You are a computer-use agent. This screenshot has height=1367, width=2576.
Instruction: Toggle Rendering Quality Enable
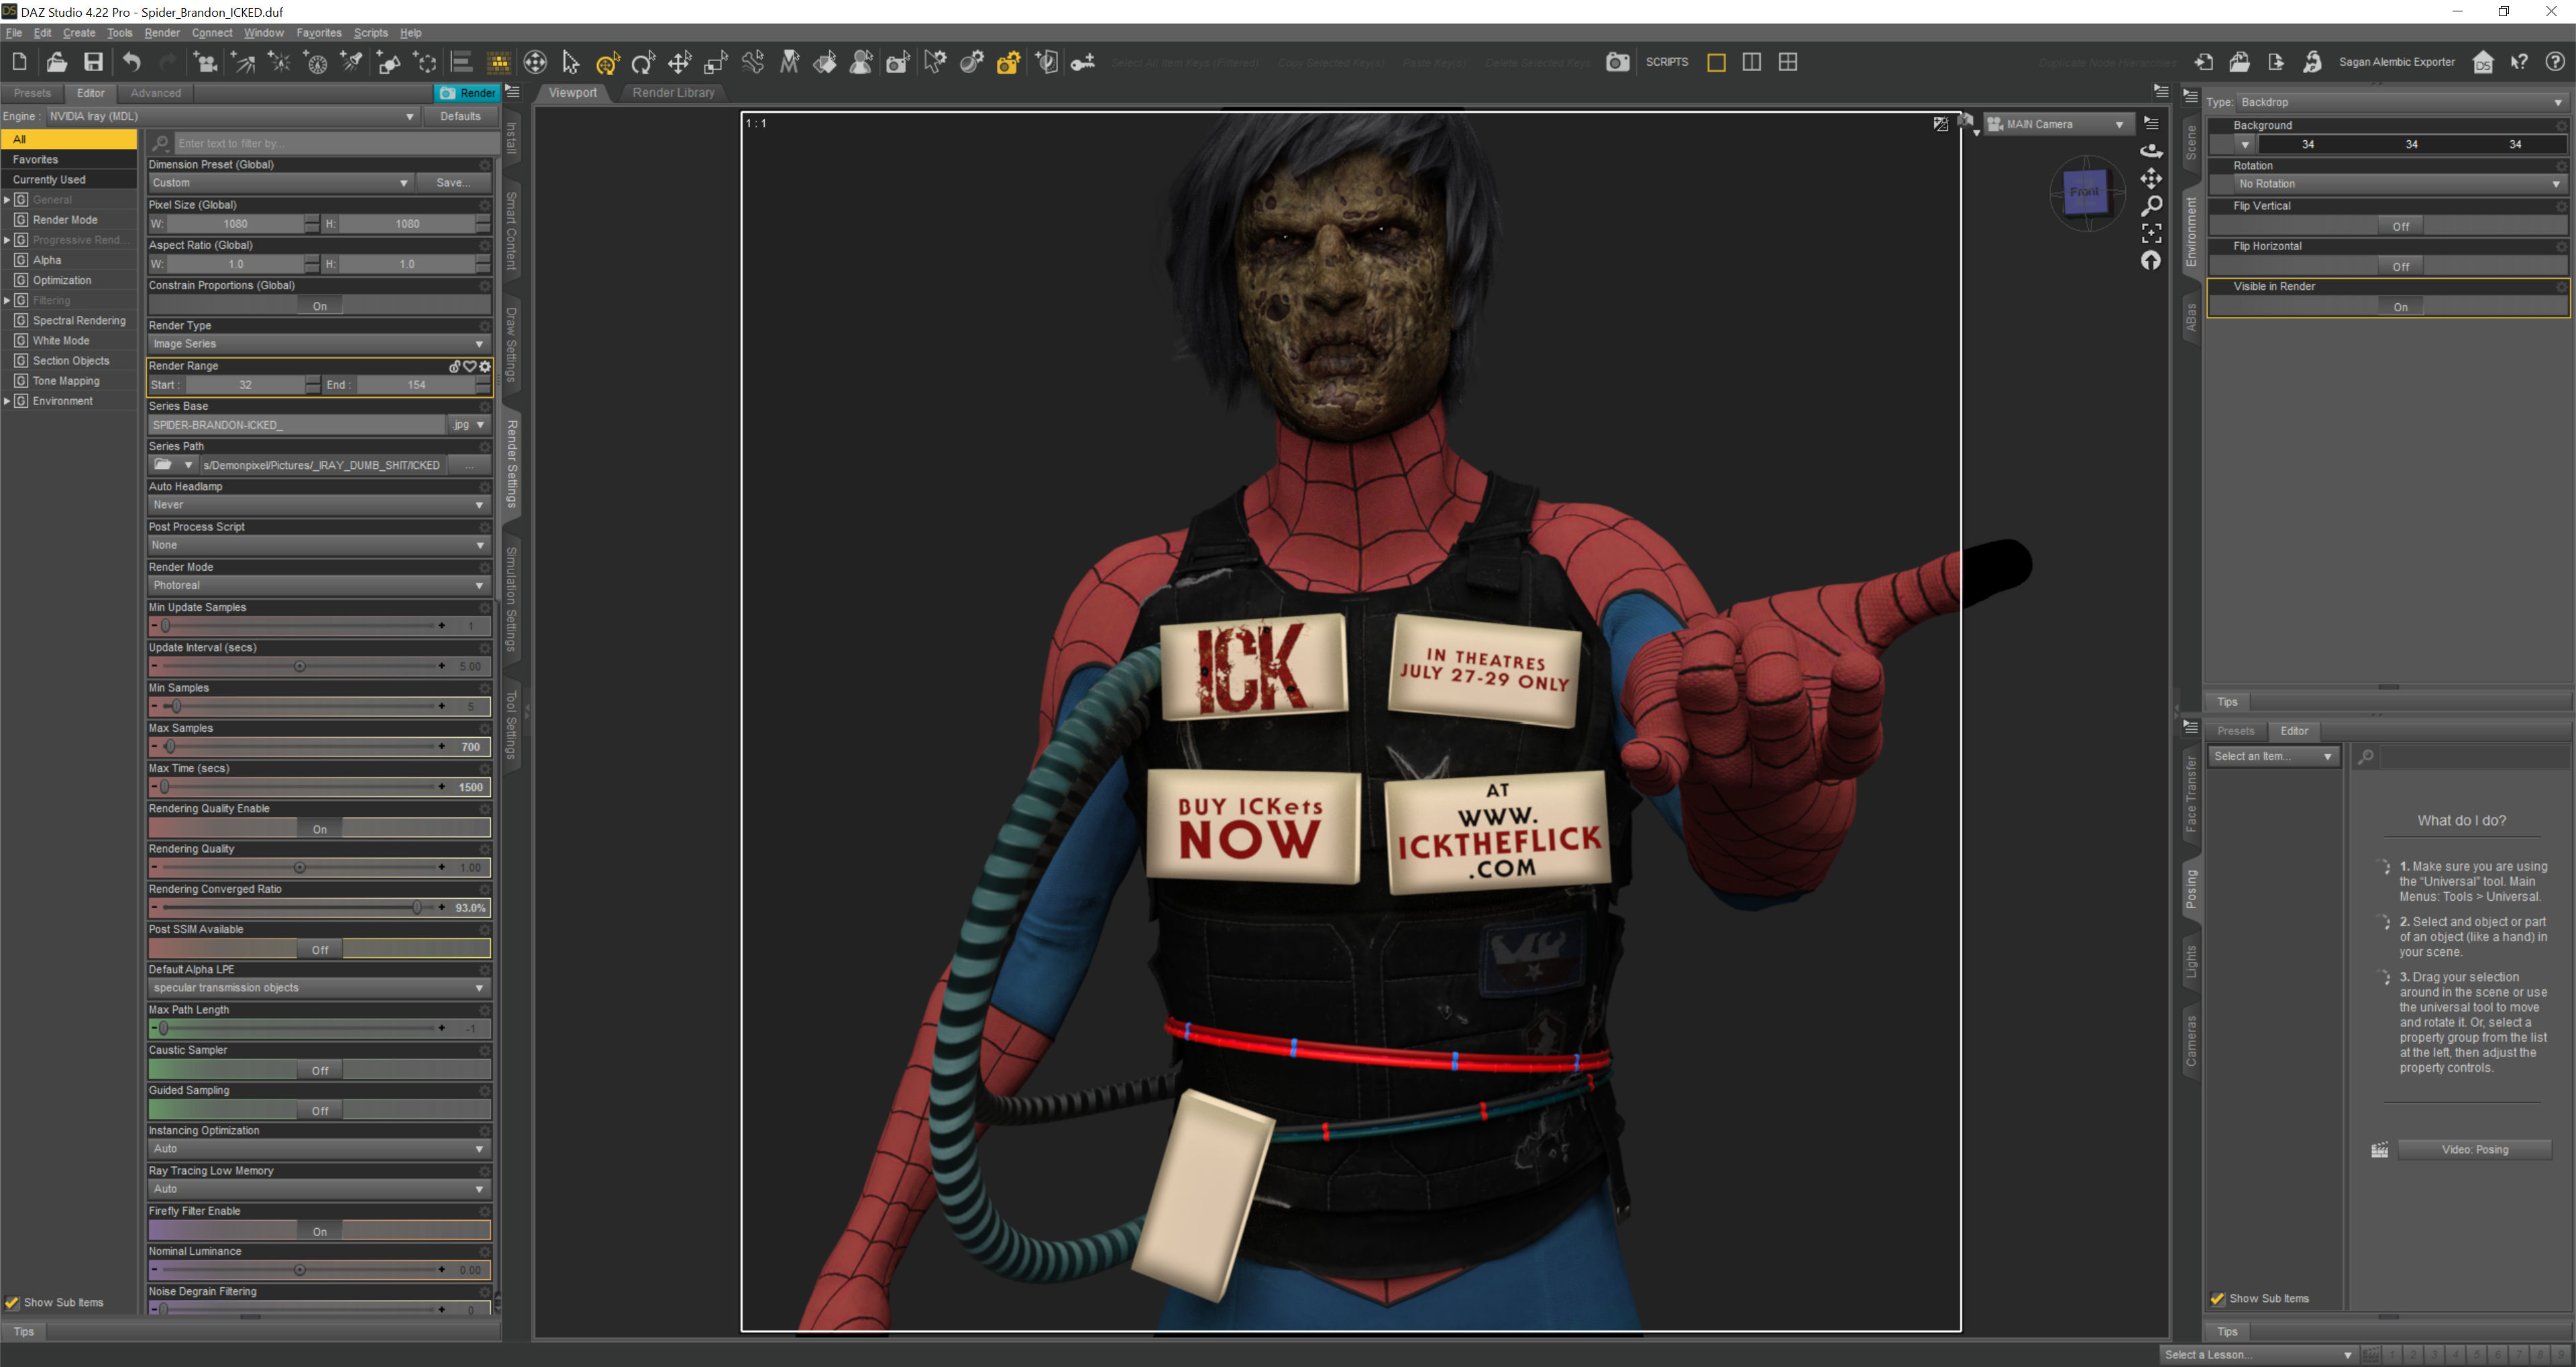click(x=319, y=829)
